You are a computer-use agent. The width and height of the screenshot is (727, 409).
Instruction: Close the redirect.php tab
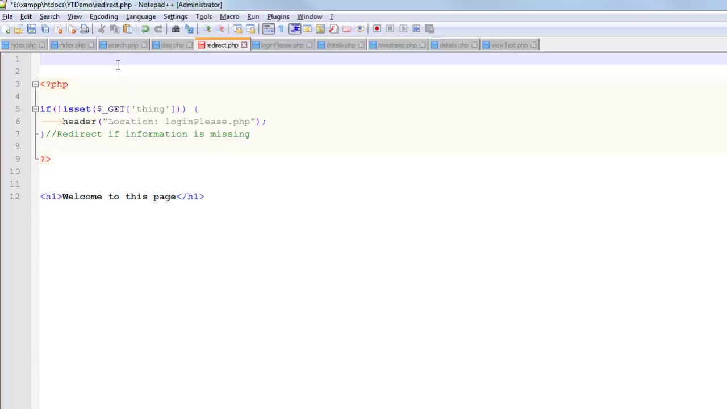click(244, 45)
